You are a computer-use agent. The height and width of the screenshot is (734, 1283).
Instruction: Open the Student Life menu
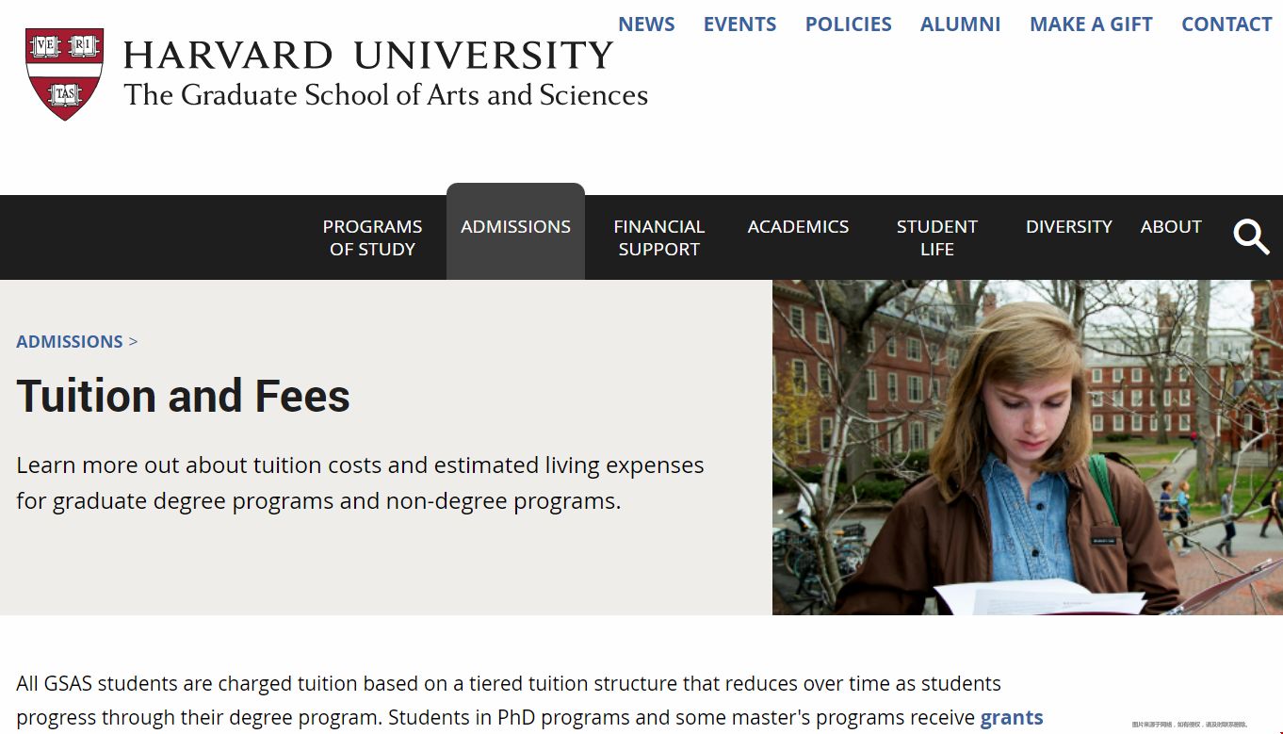click(x=937, y=237)
